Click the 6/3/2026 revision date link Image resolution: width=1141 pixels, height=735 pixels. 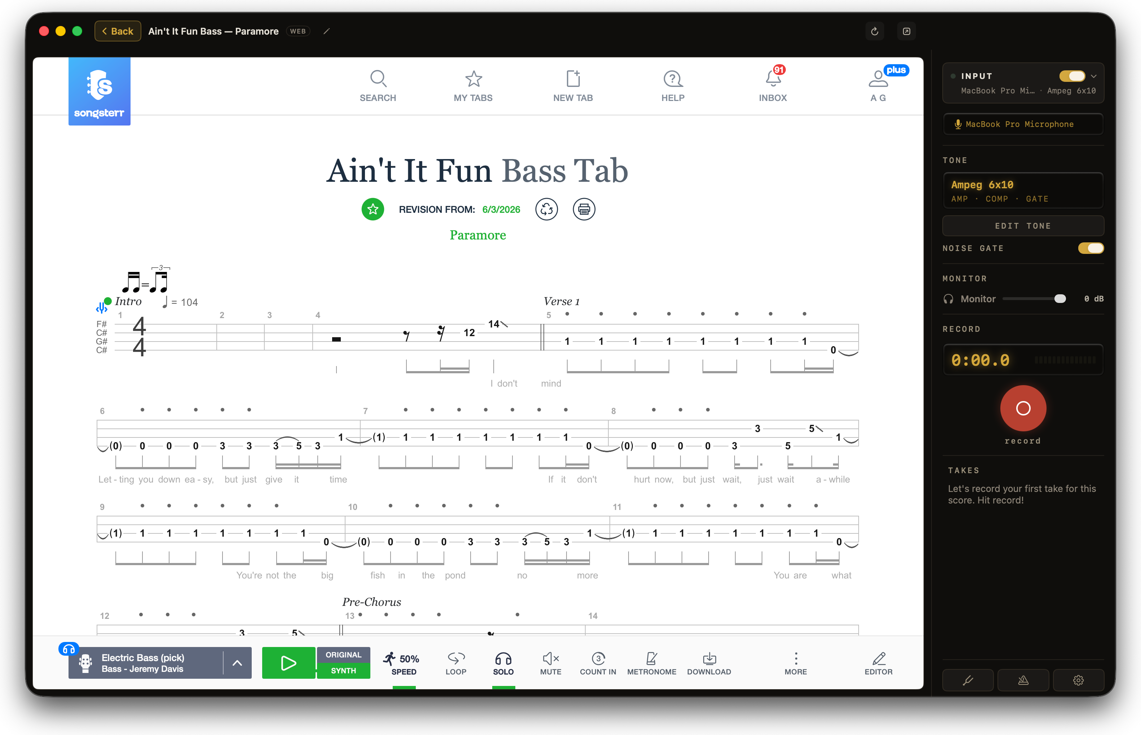point(501,210)
